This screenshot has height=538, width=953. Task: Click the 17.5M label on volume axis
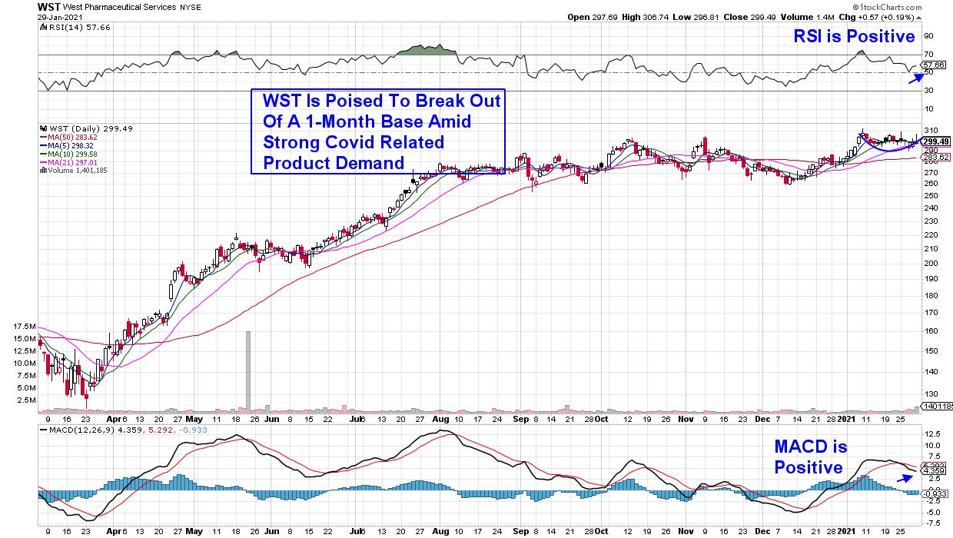(25, 326)
